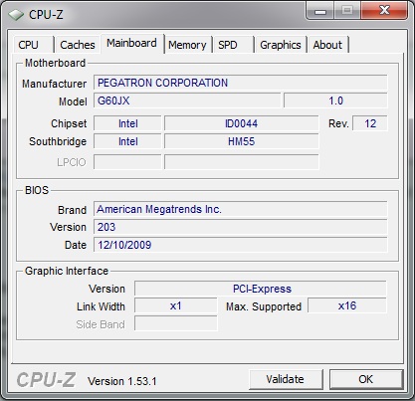Click the PEGATRON CORPORATION manufacturer field

(x=241, y=83)
